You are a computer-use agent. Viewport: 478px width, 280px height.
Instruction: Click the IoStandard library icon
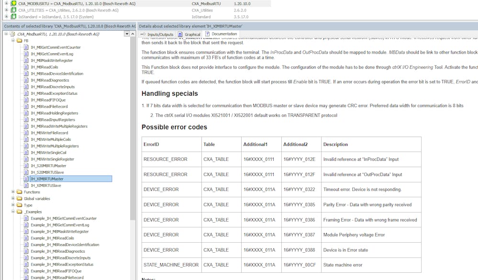(x=13, y=16)
